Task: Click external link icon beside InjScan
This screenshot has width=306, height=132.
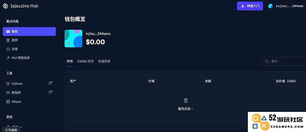Action: 50,83
